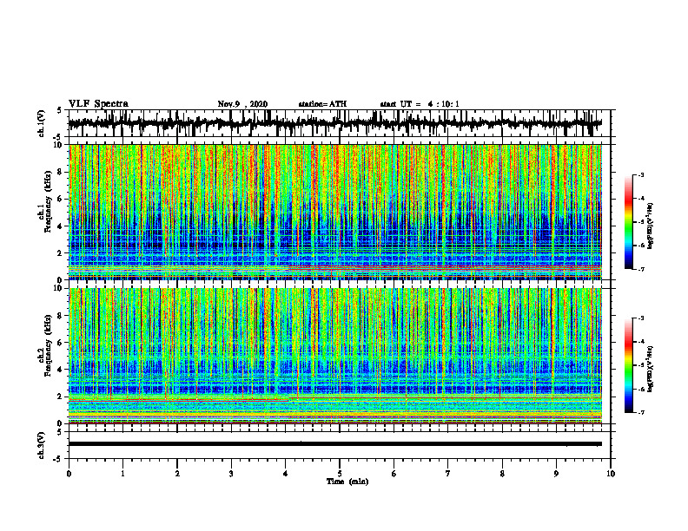Click tick label "0" on the Time axis
The height and width of the screenshot is (531, 688).
69,474
